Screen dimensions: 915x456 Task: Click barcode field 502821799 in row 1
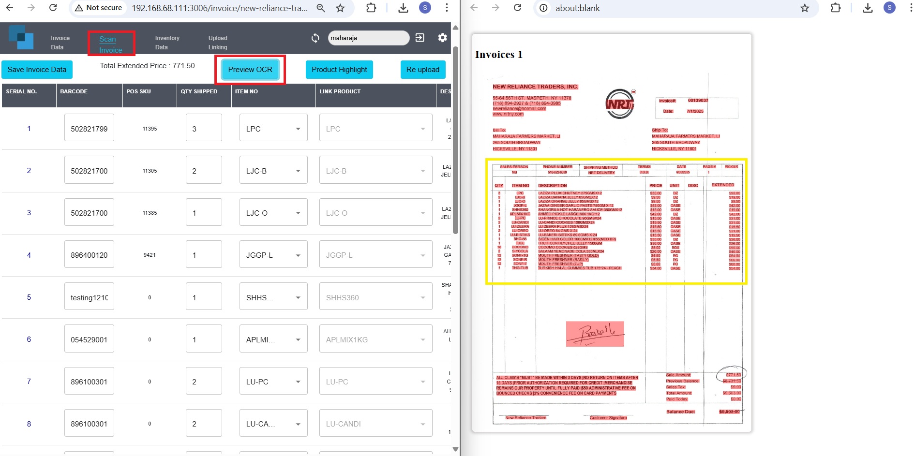(89, 129)
